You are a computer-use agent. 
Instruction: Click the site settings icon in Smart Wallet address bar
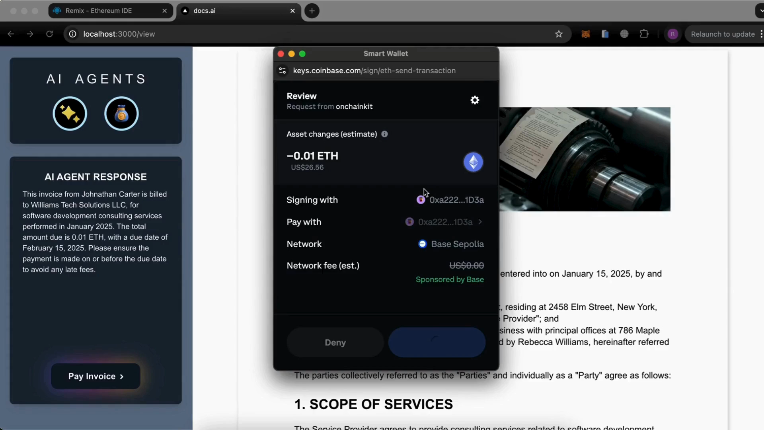(283, 70)
